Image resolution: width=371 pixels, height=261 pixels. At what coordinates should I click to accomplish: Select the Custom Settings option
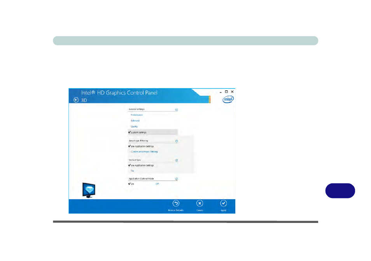click(x=152, y=132)
